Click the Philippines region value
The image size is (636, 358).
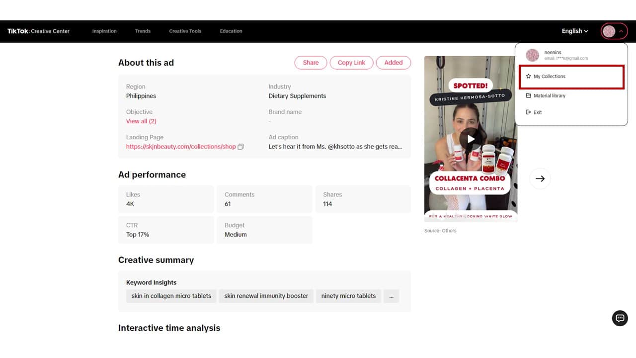click(x=141, y=96)
